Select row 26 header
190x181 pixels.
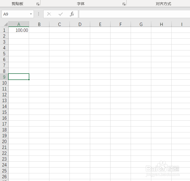pos(4,176)
